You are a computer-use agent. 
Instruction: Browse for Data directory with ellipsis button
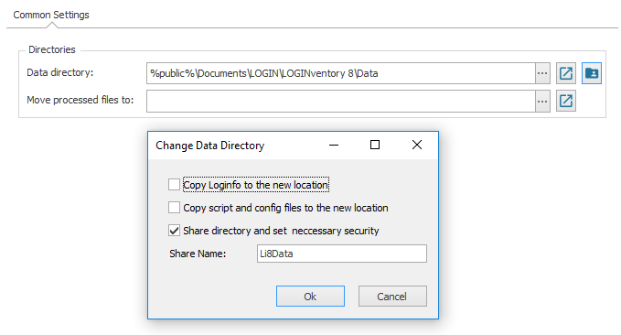[x=542, y=73]
